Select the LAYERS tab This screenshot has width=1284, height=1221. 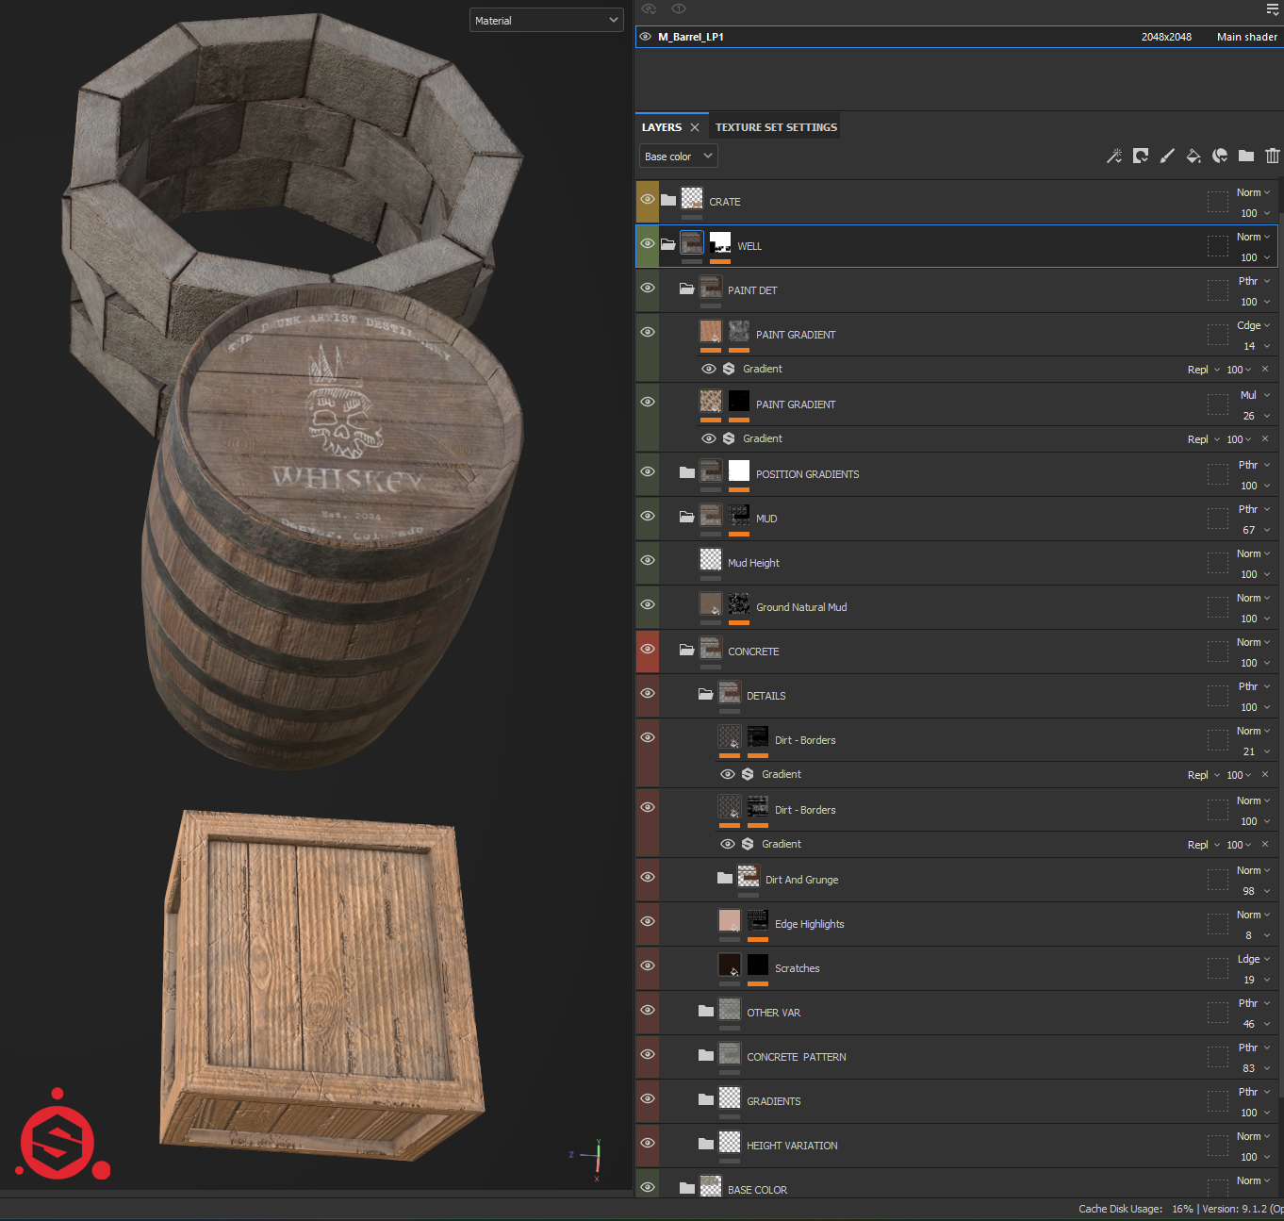[x=662, y=127]
